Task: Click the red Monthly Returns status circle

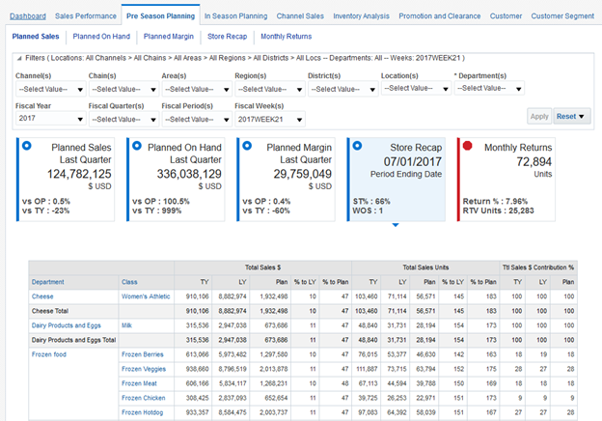Action: [467, 146]
